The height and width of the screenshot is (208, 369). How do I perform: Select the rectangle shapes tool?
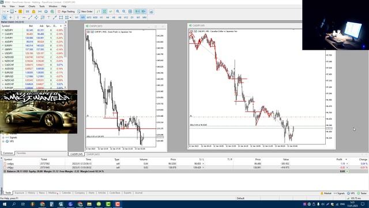(61, 17)
